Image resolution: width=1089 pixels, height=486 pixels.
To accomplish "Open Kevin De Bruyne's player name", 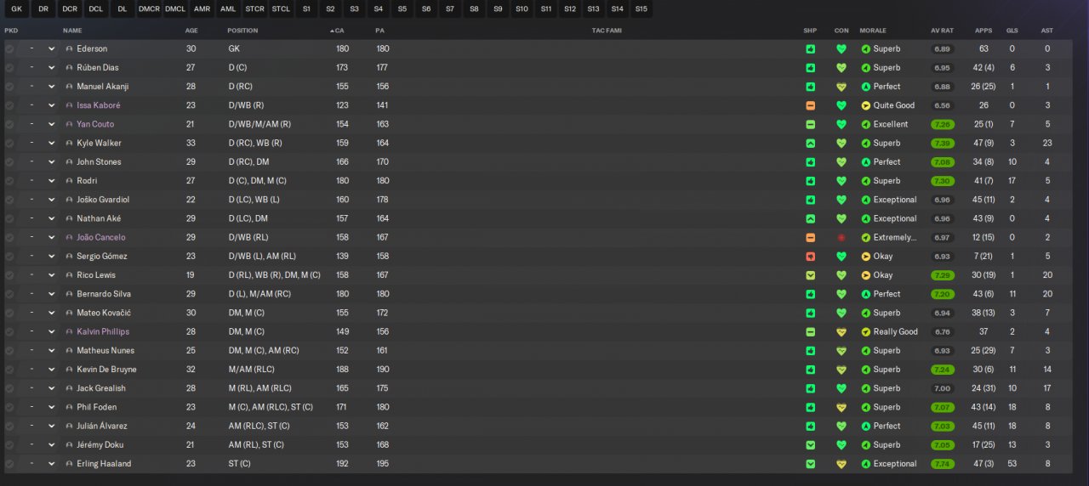I will (106, 370).
